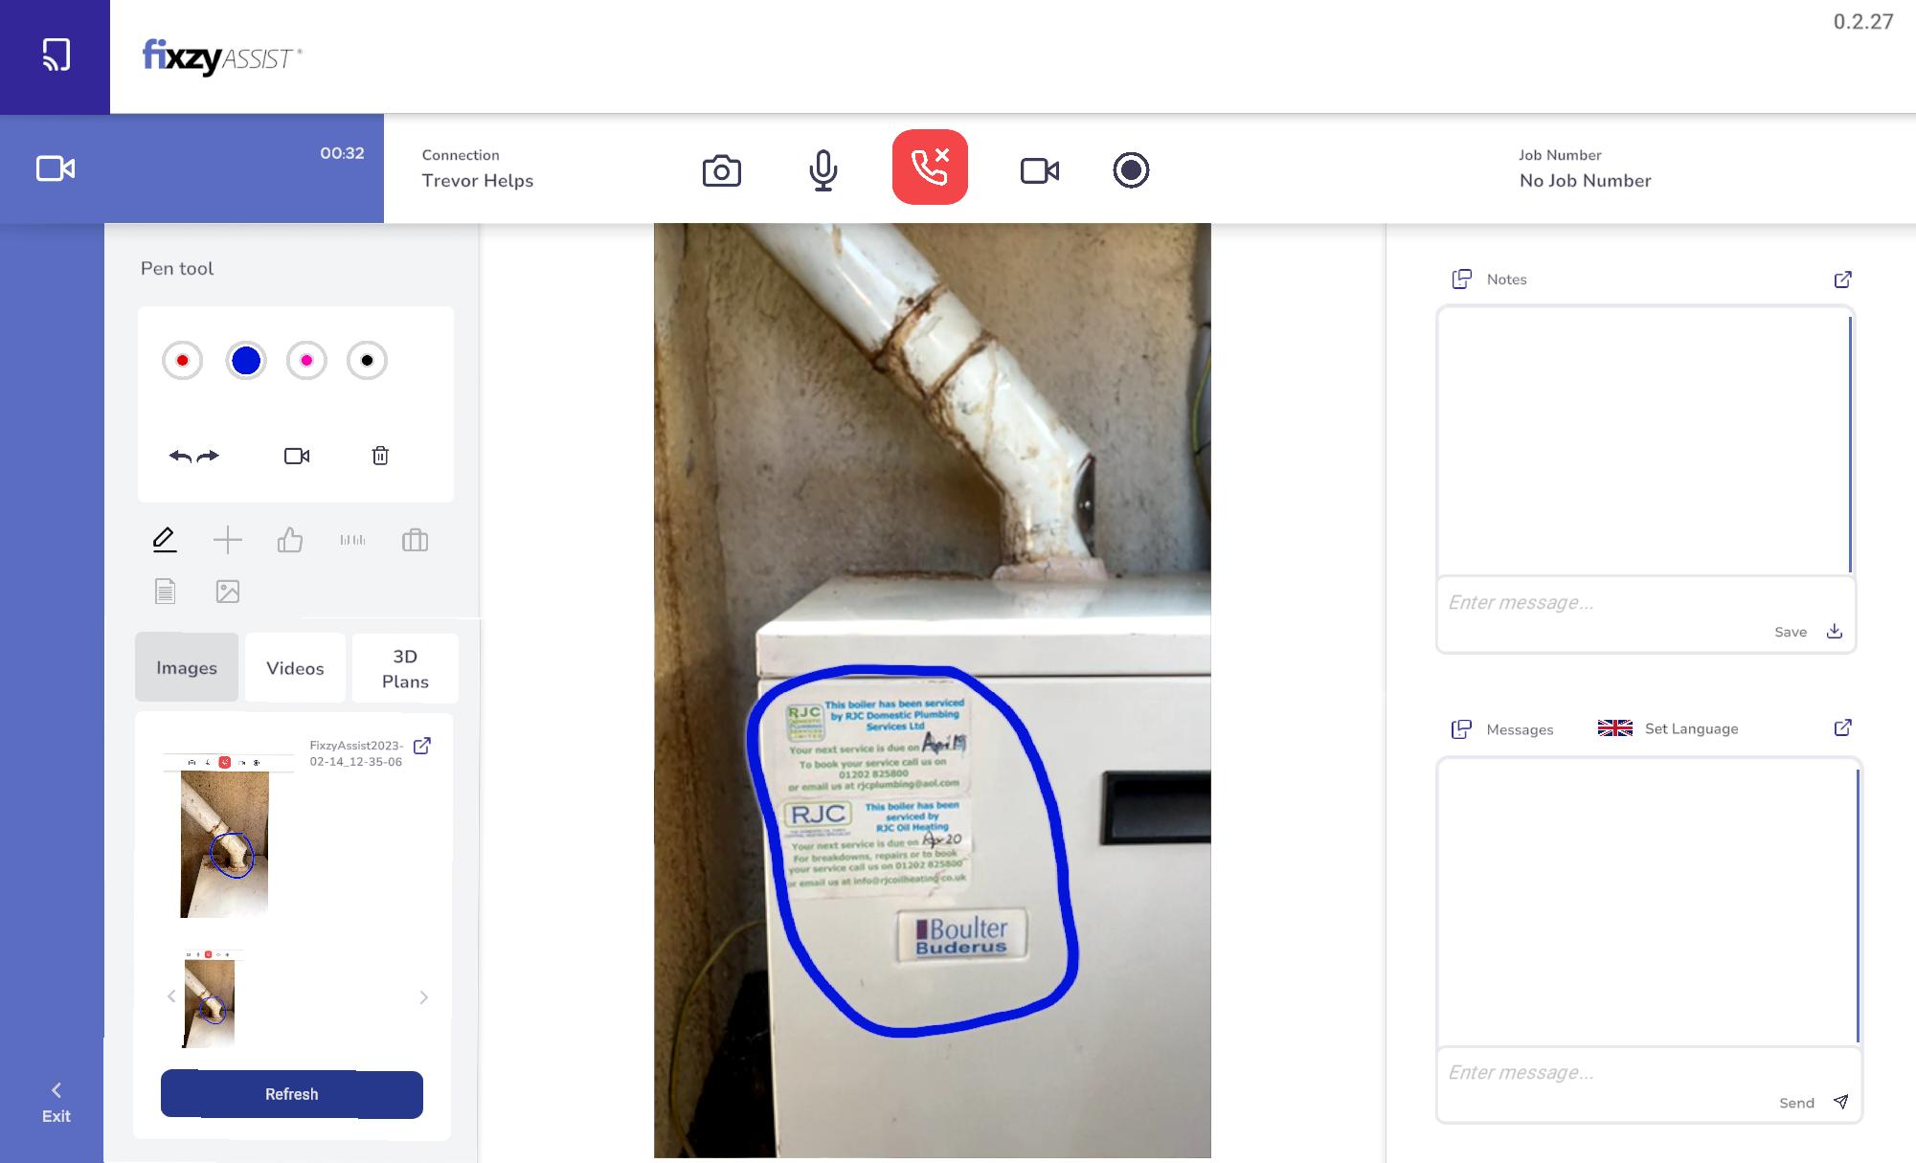This screenshot has width=1916, height=1163.
Task: Choose the red pen color
Action: tap(182, 361)
